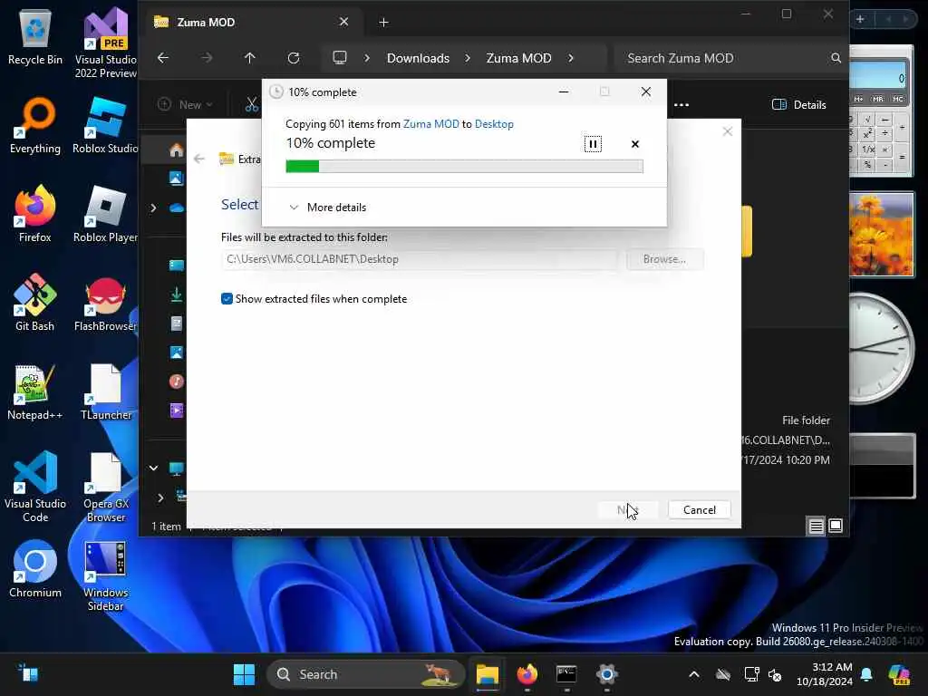This screenshot has width=928, height=696.
Task: Click Cancel in the extract wizard
Action: click(699, 509)
